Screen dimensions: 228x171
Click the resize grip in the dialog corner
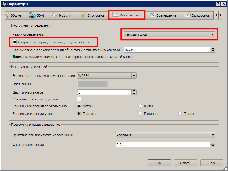pos(225,169)
